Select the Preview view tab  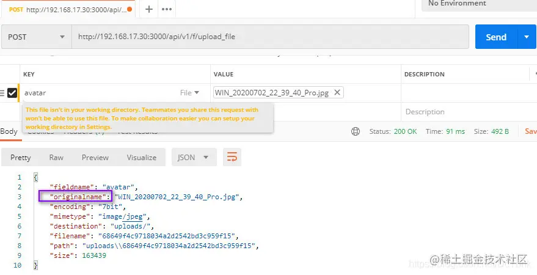pos(95,158)
